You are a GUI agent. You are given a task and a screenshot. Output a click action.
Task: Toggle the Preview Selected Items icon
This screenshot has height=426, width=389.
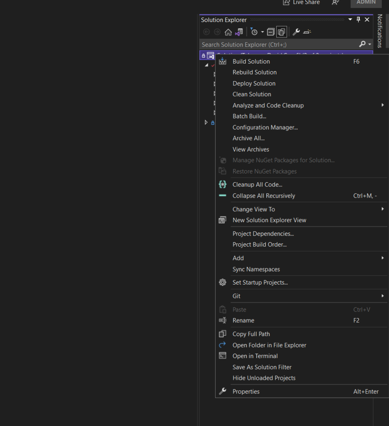[307, 32]
